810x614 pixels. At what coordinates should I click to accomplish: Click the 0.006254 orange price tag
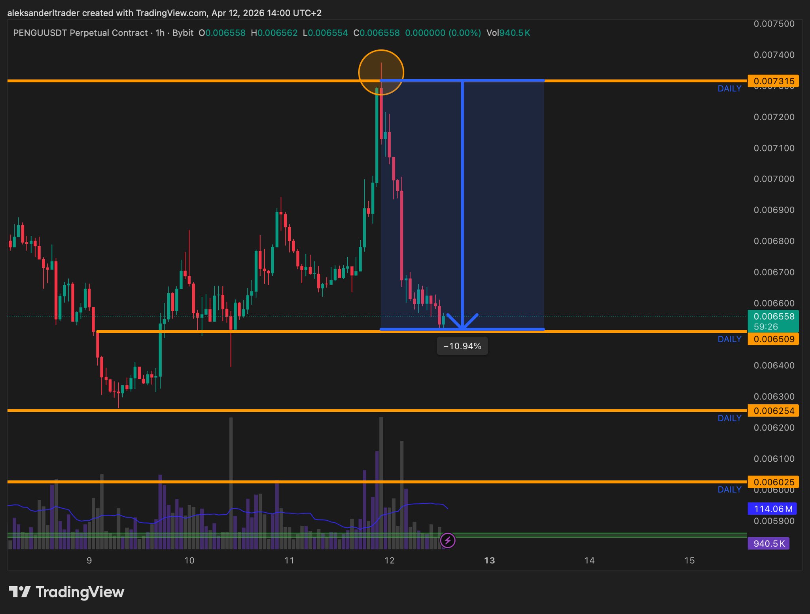click(x=773, y=411)
